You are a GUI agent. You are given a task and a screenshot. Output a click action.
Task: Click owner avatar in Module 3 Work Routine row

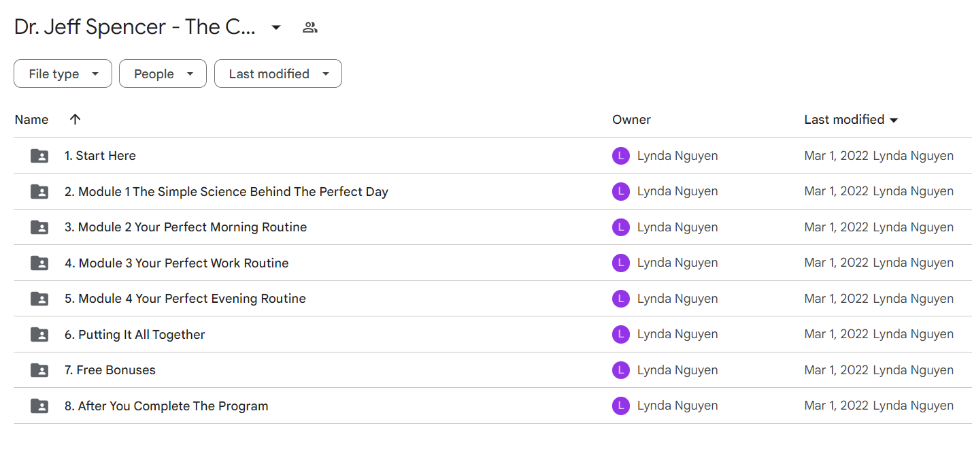coord(621,263)
